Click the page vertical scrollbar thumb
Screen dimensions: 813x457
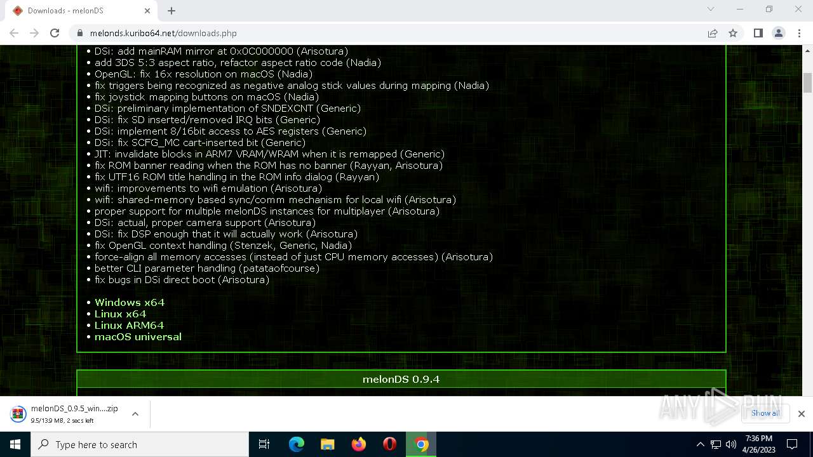[x=808, y=83]
